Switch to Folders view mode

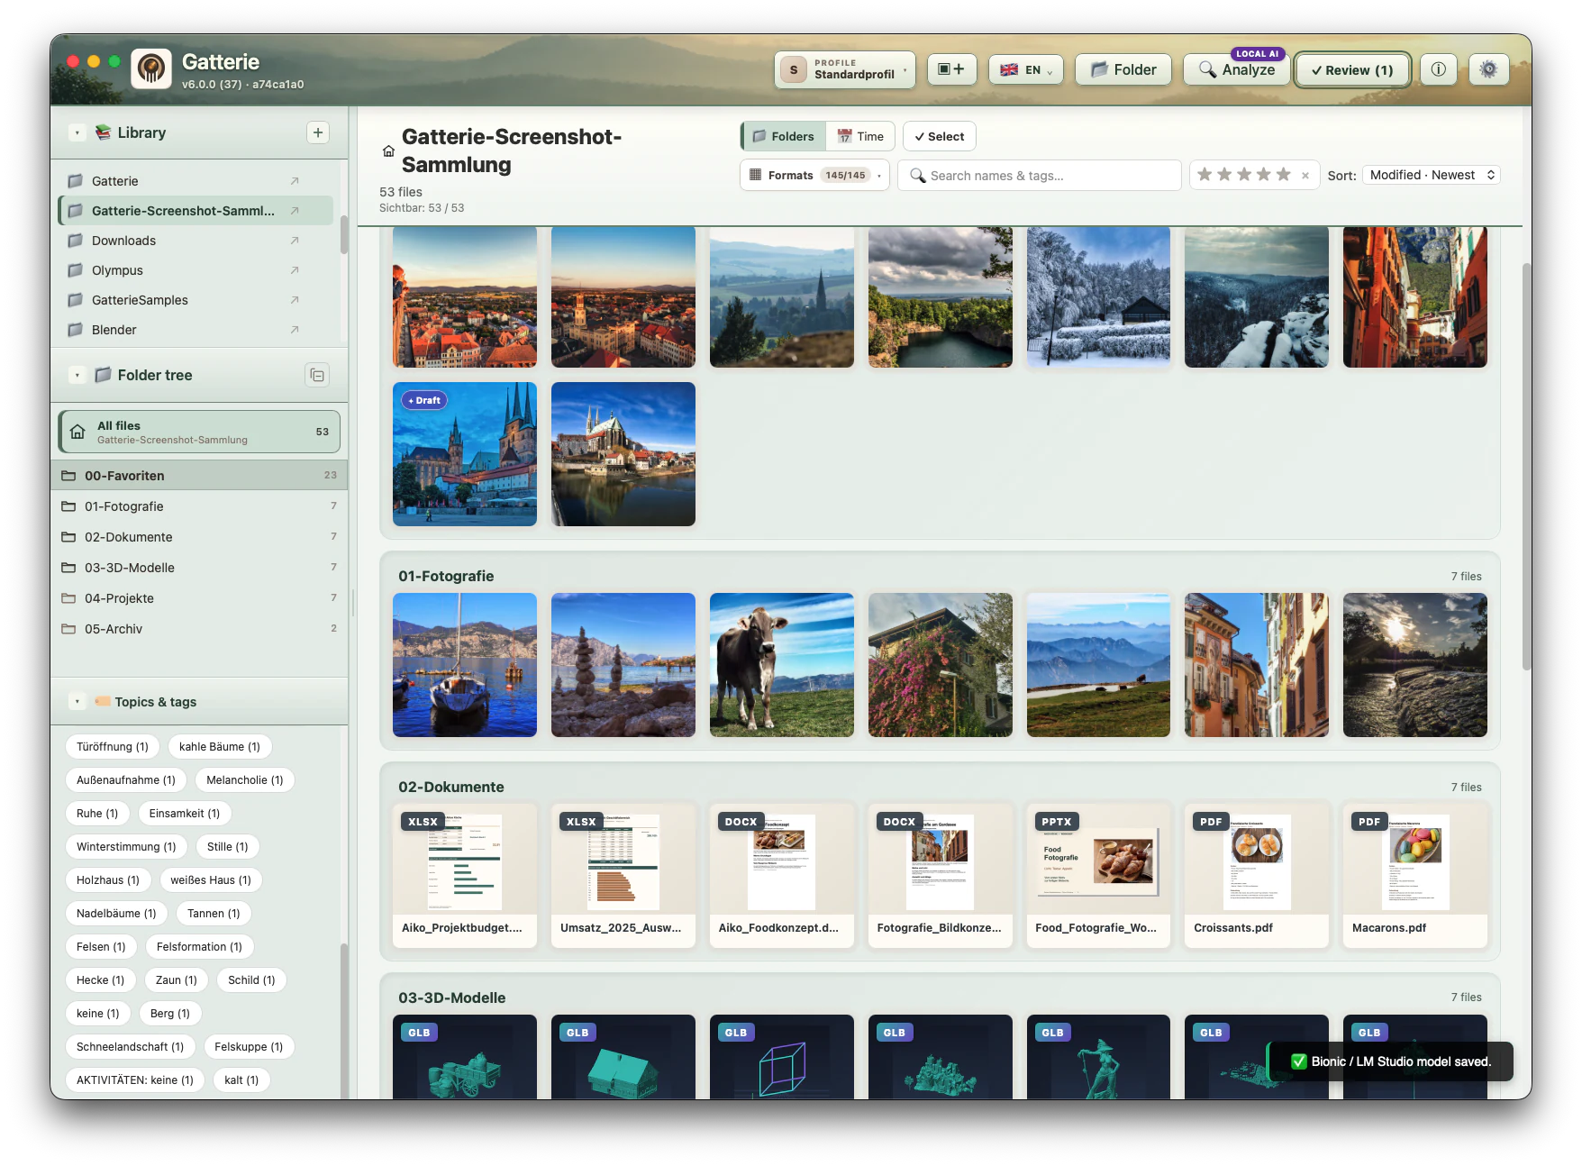coord(784,136)
